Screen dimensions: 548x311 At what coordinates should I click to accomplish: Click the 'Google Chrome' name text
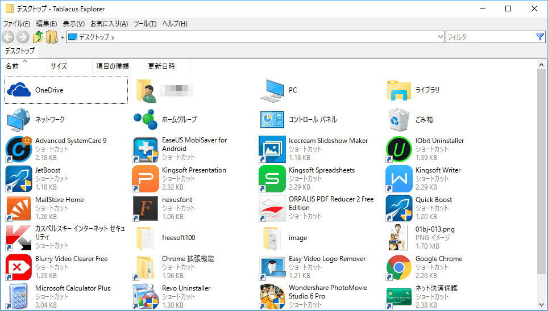point(439,259)
